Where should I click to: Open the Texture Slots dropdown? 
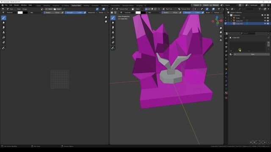click(x=185, y=9)
